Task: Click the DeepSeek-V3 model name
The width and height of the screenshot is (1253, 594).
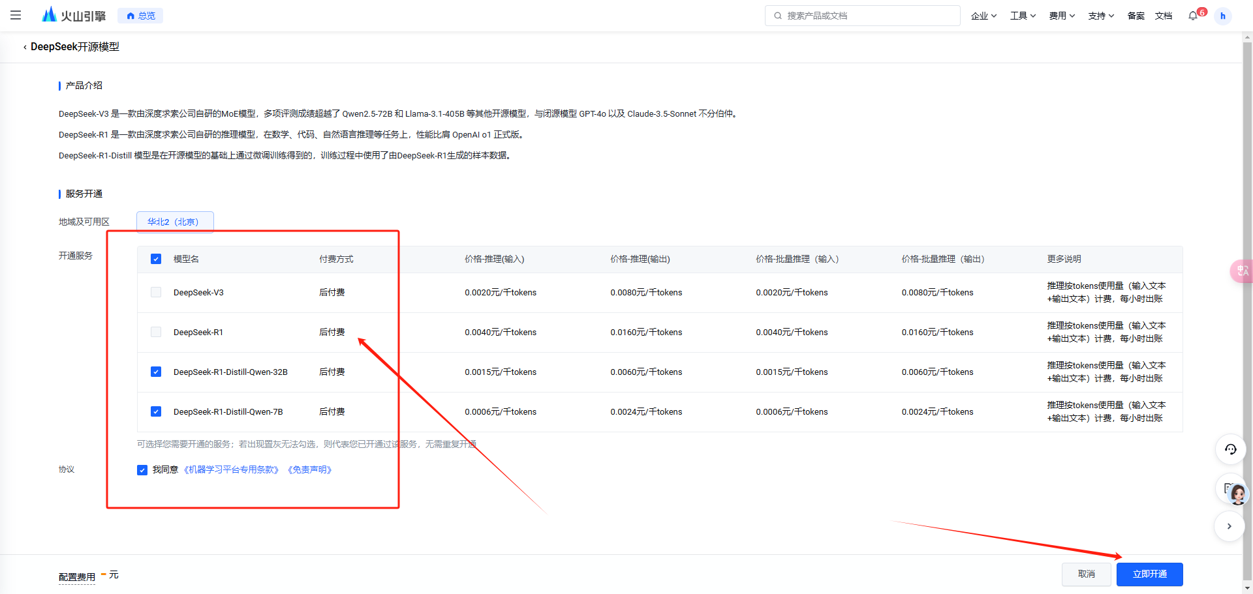Action: click(x=198, y=292)
